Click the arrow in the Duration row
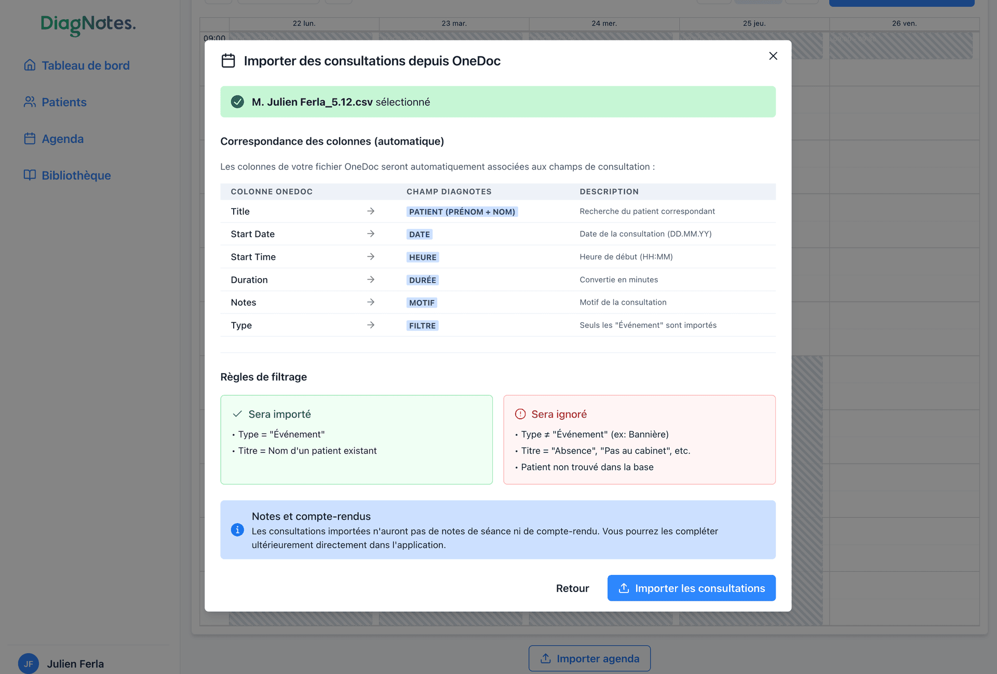 370,280
